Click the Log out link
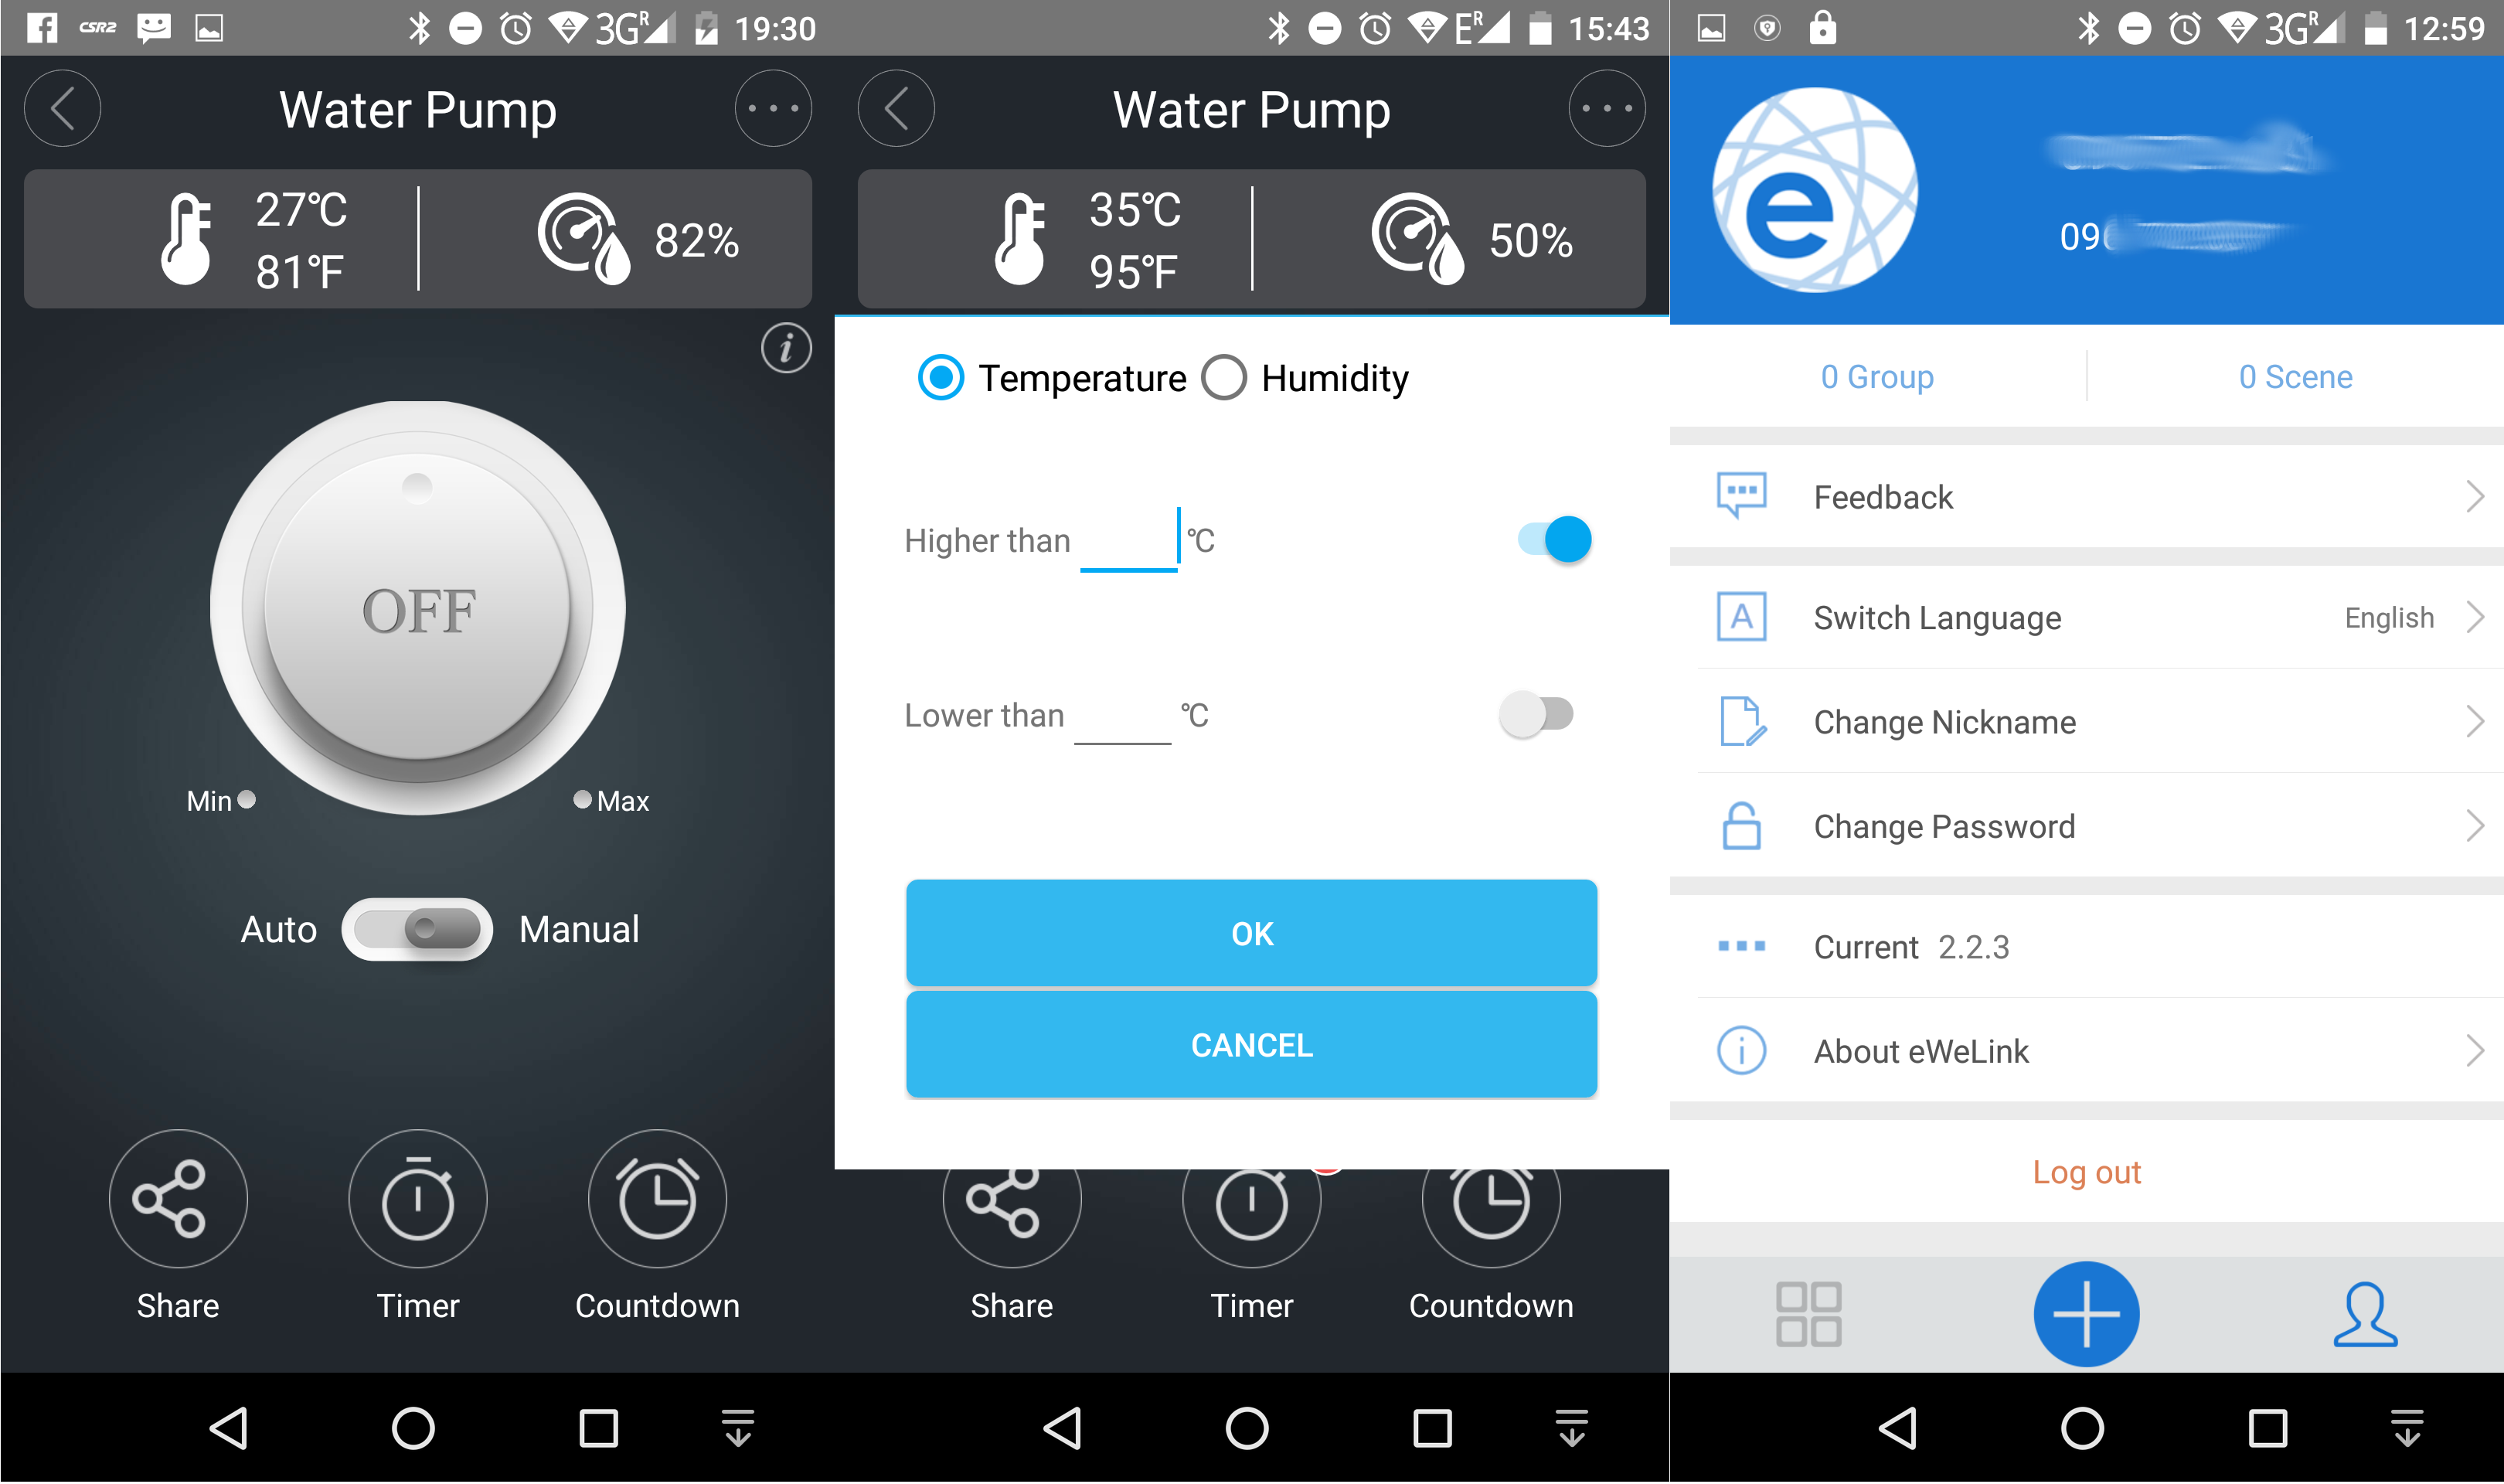The image size is (2504, 1484). [x=2089, y=1171]
